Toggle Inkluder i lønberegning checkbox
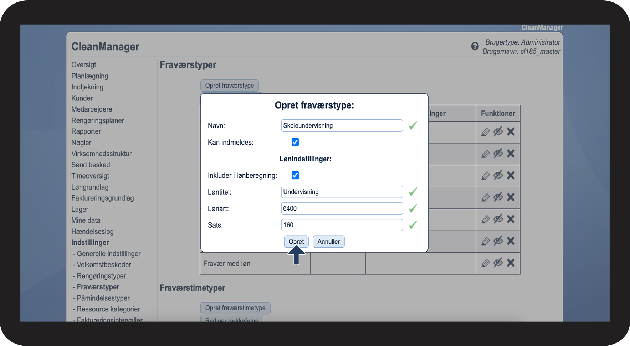 pyautogui.click(x=295, y=175)
